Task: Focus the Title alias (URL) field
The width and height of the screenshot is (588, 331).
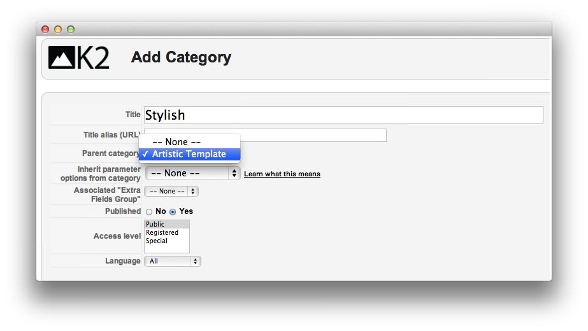Action: (312, 135)
